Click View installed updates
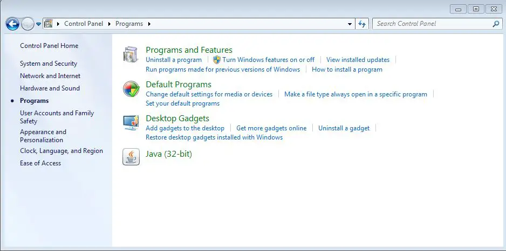The width and height of the screenshot is (506, 251). [x=358, y=60]
